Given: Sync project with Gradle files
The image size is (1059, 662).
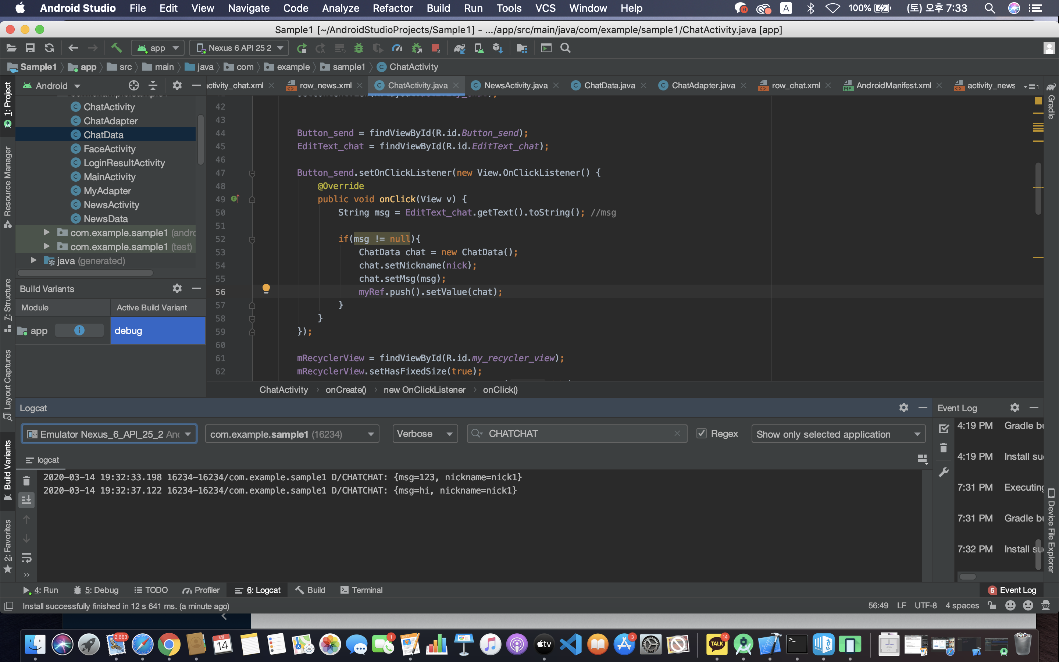Looking at the screenshot, I should [460, 48].
